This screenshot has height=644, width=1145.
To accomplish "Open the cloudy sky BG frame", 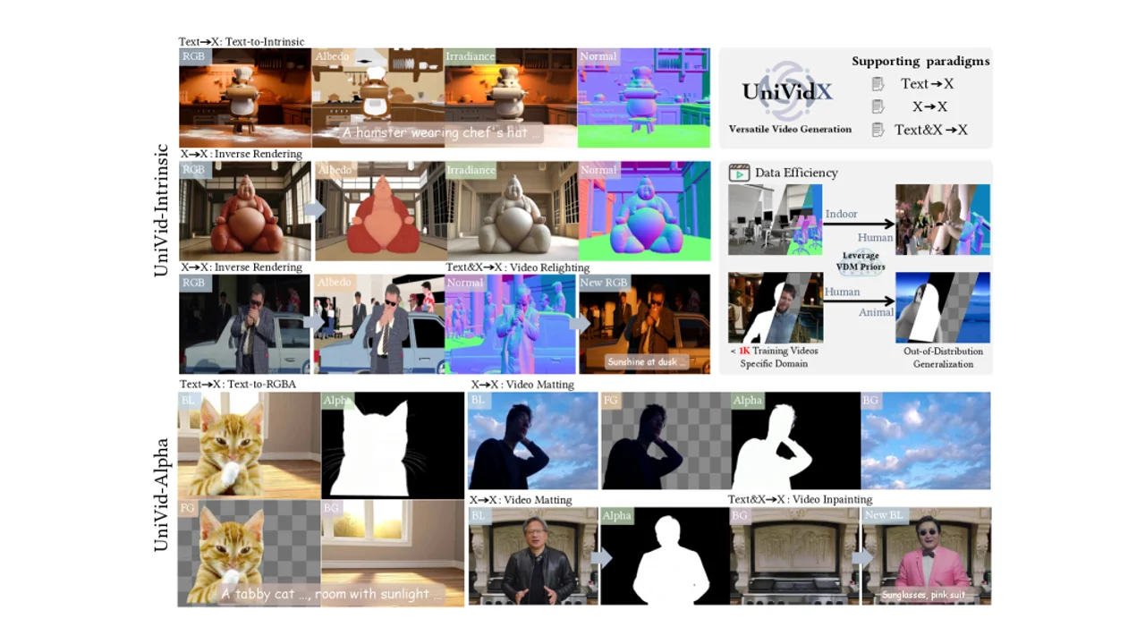I will point(926,441).
